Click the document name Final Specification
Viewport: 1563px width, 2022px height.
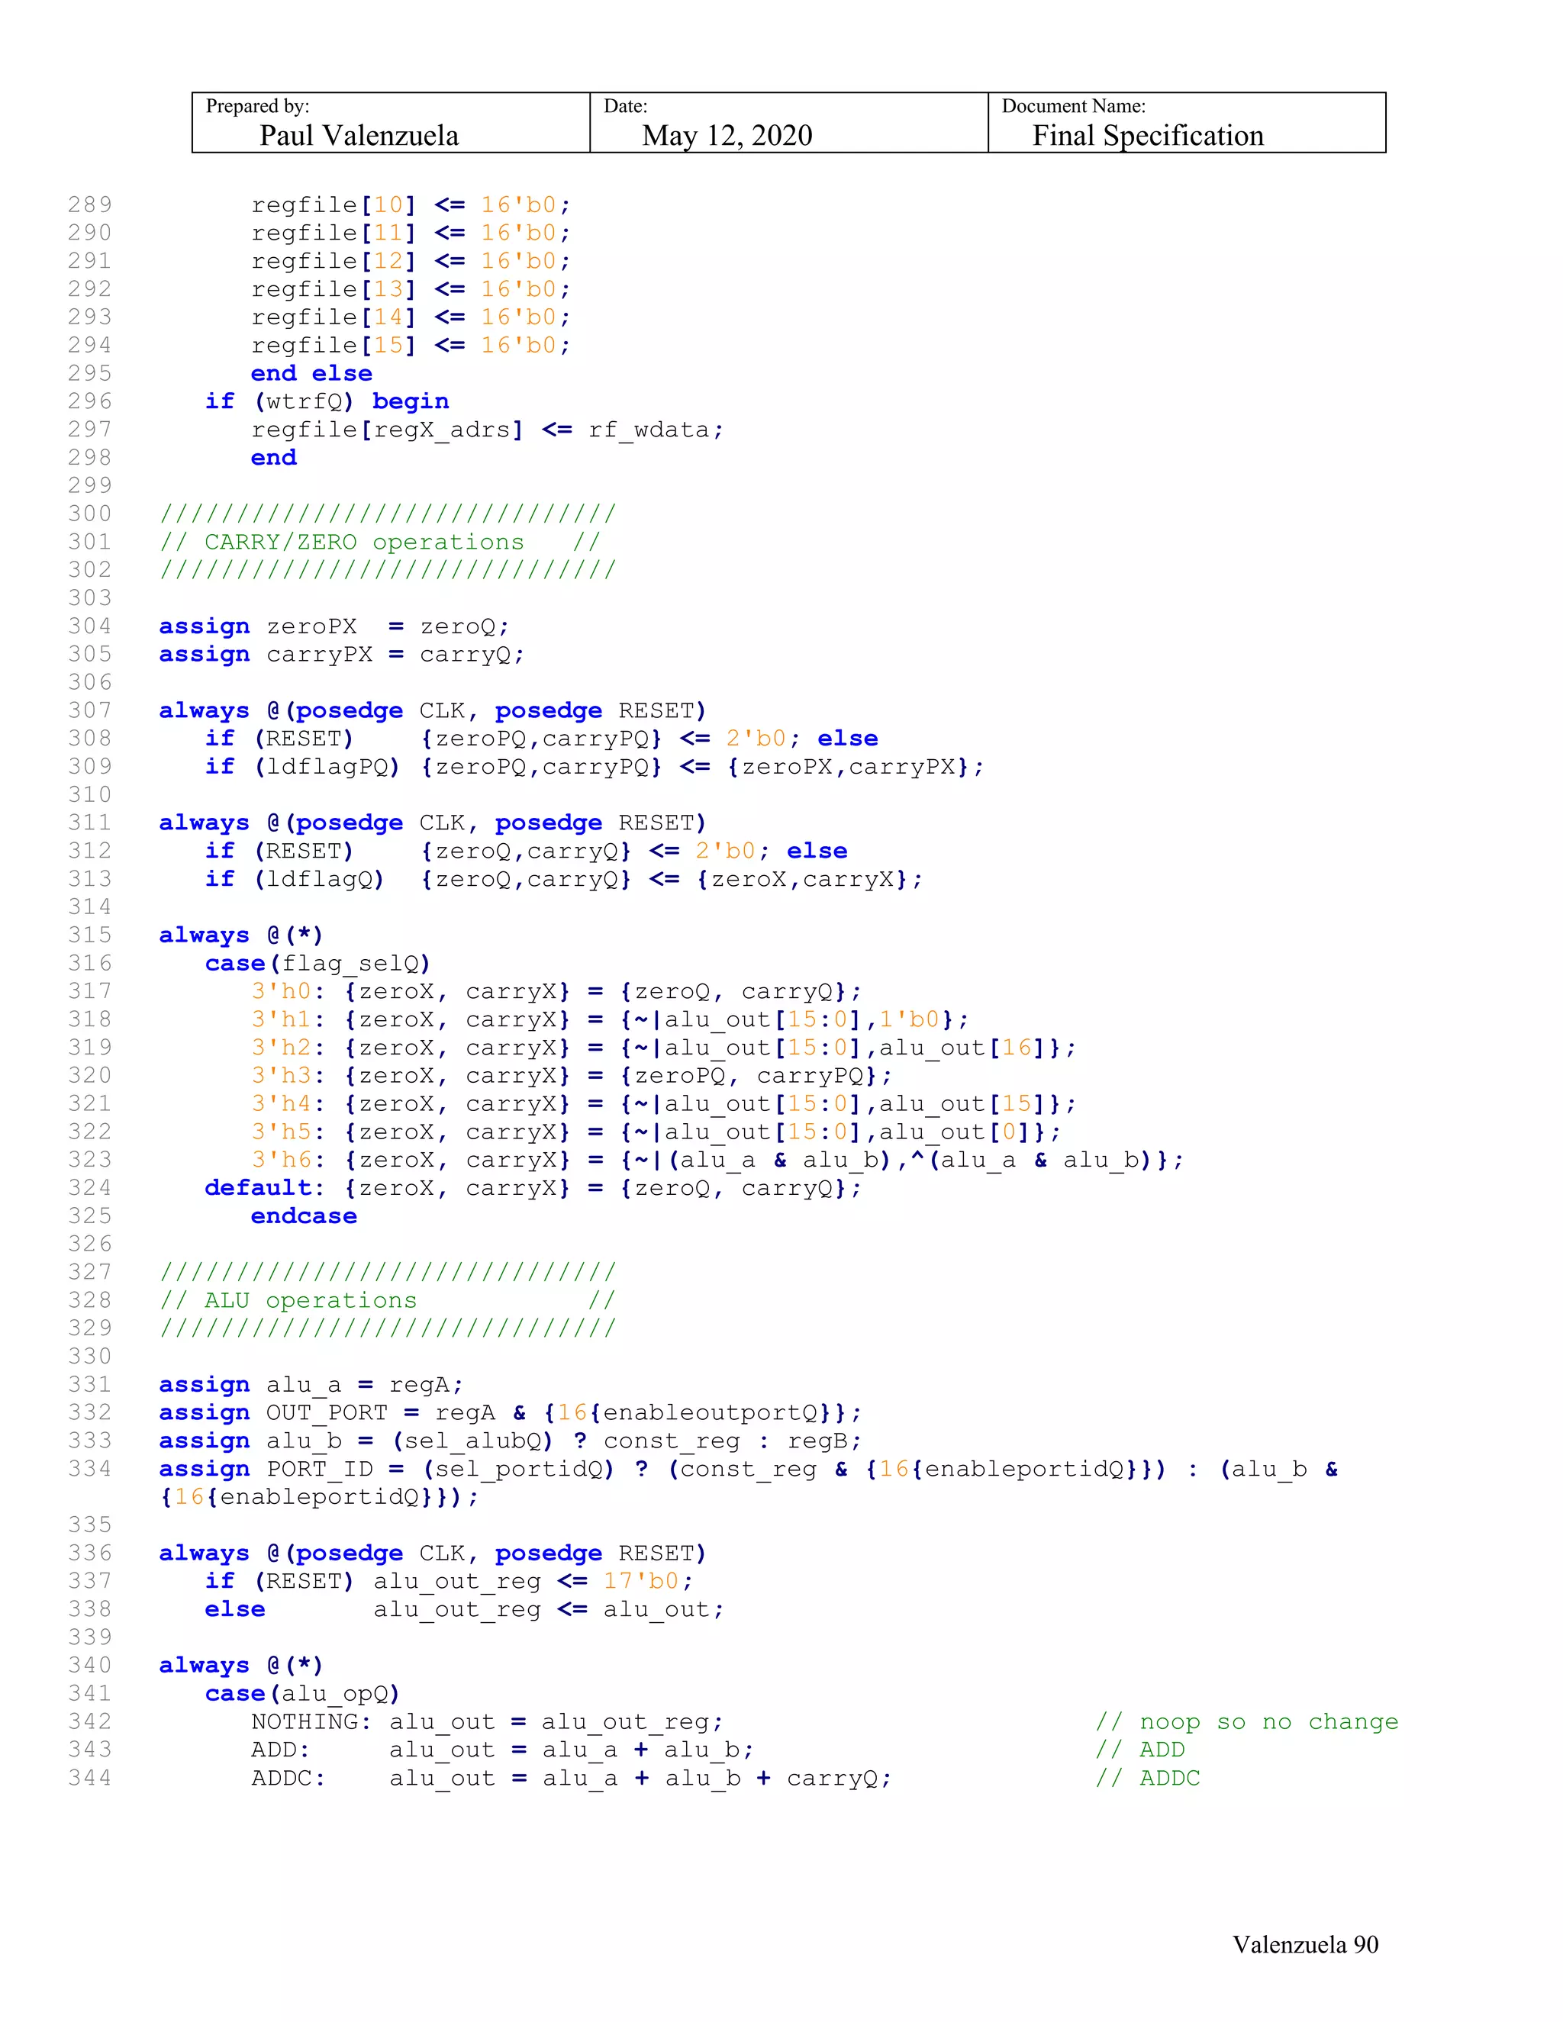(1147, 136)
